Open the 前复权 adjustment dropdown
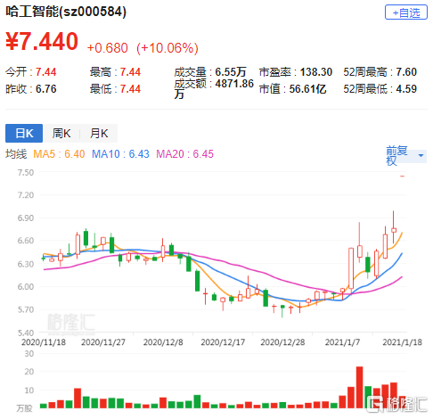This screenshot has width=433, height=419. [x=405, y=156]
